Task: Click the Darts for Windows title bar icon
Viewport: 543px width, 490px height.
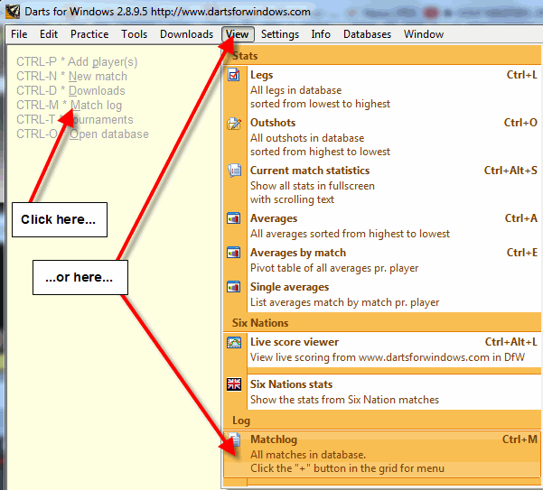Action: click(x=12, y=12)
